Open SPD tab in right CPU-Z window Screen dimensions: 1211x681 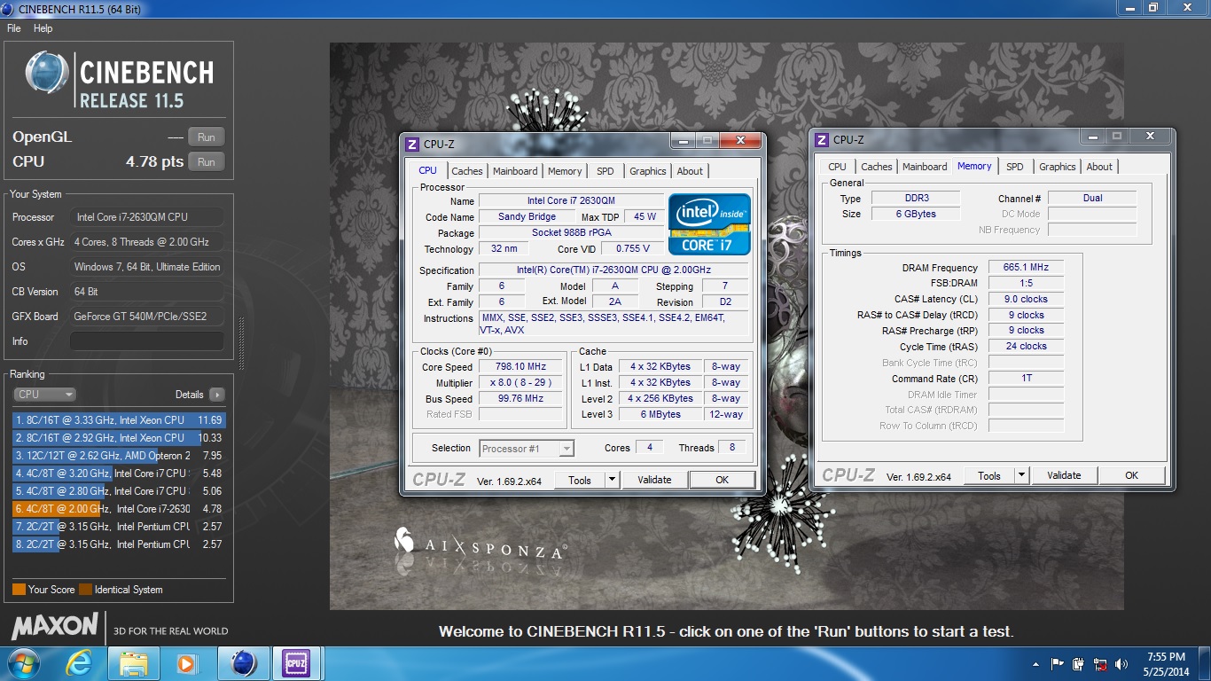point(1015,167)
